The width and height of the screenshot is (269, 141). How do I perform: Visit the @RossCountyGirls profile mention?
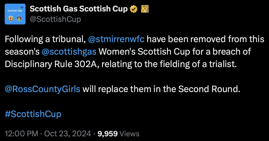(x=42, y=89)
